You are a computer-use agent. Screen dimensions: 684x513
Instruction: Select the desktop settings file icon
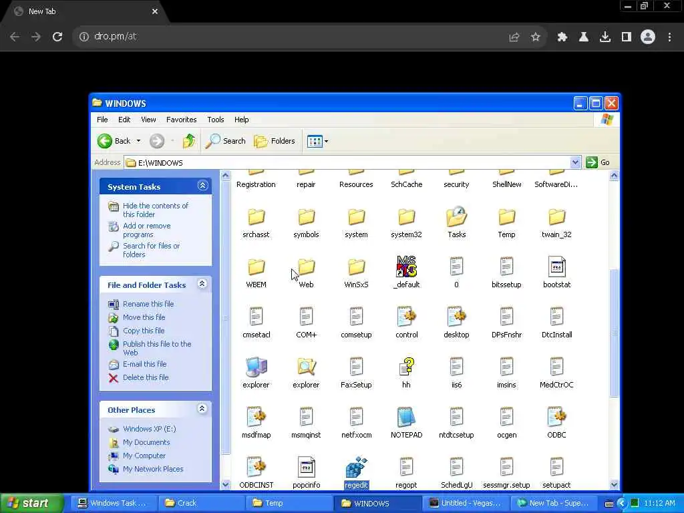(x=456, y=317)
